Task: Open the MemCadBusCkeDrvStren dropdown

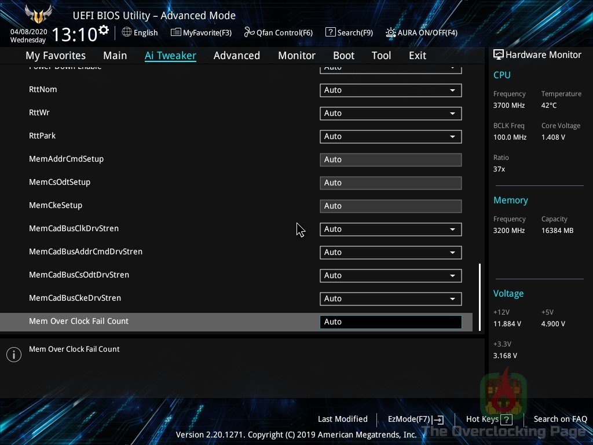Action: point(452,299)
